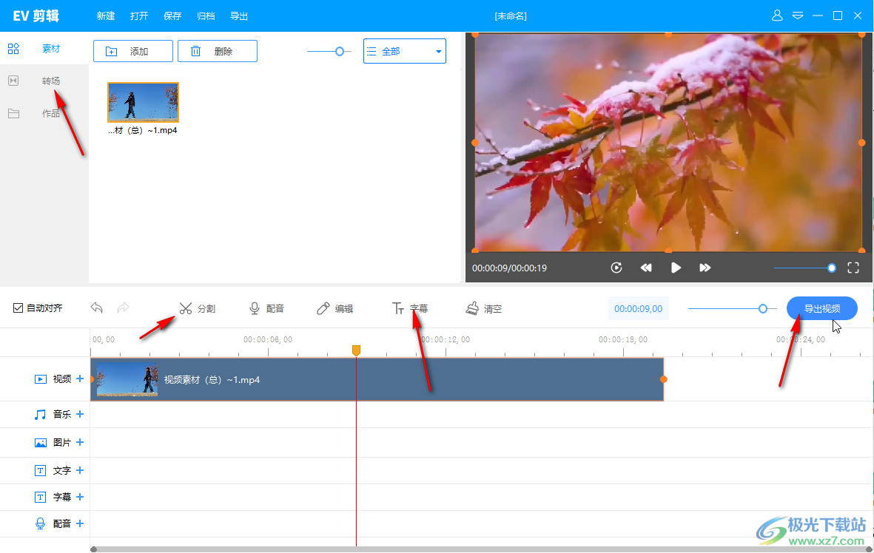Click the fast-forward button in preview

(x=705, y=268)
